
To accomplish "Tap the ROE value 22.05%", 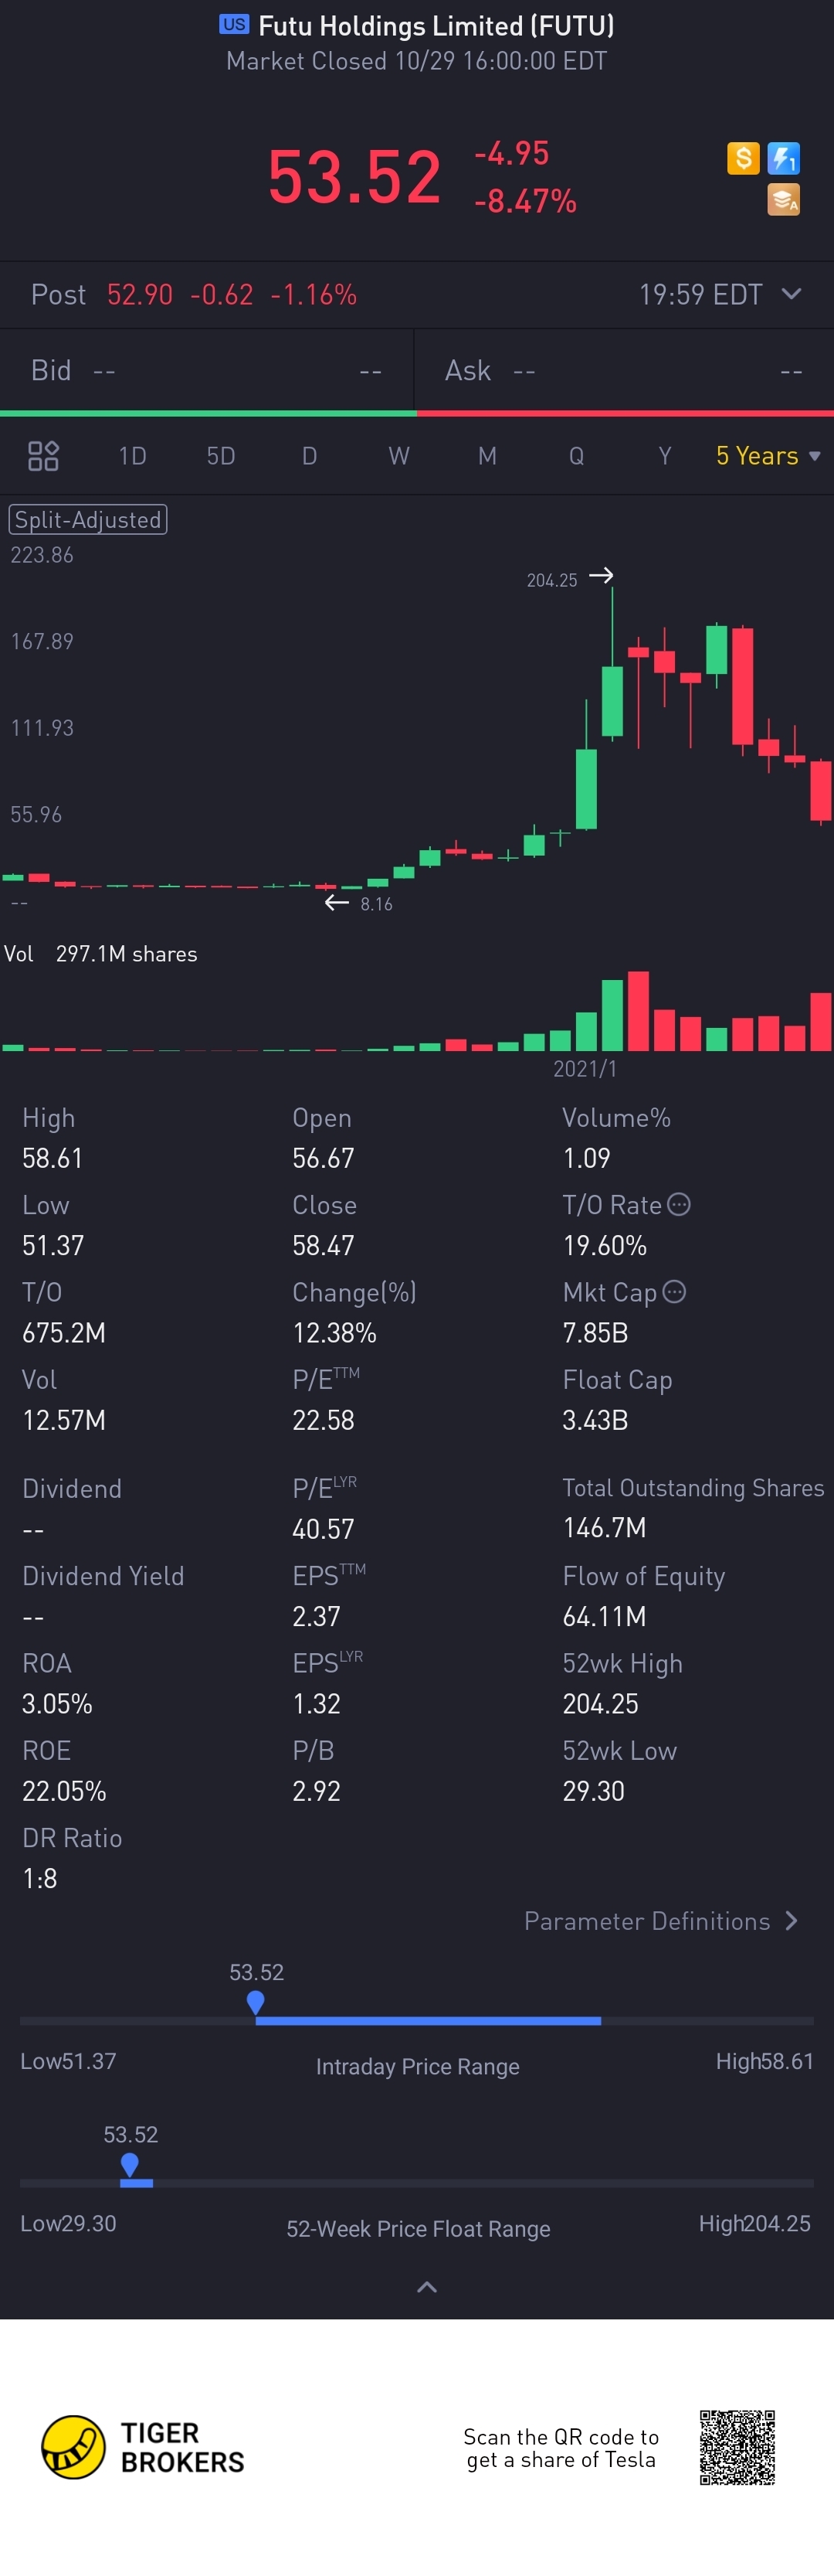I will pyautogui.click(x=64, y=1791).
